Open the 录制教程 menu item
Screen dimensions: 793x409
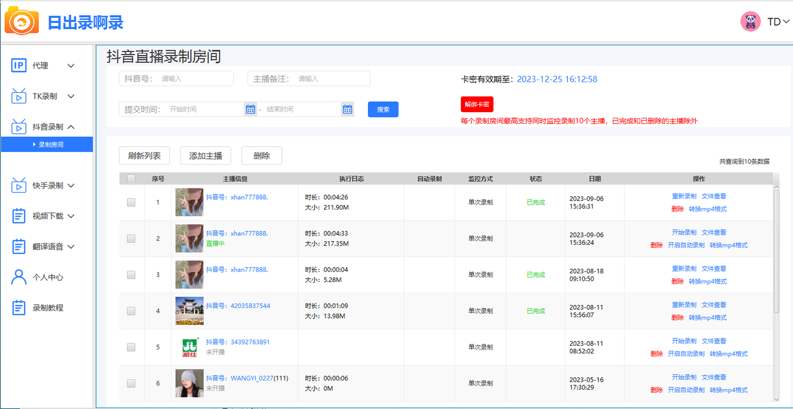click(x=48, y=307)
